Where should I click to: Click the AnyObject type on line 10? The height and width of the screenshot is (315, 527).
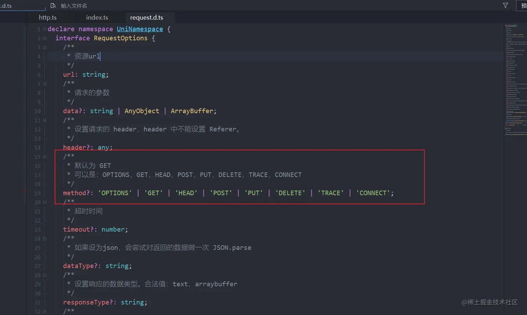coord(142,111)
